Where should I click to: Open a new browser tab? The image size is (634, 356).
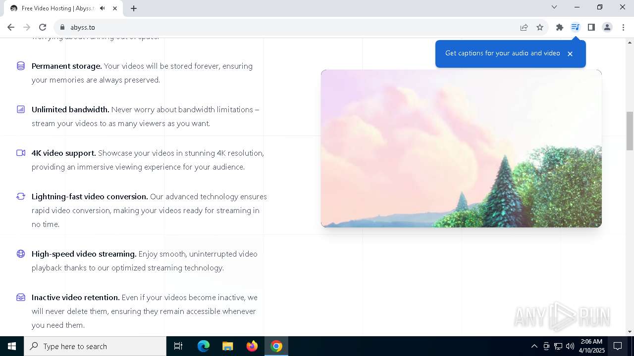click(x=134, y=8)
